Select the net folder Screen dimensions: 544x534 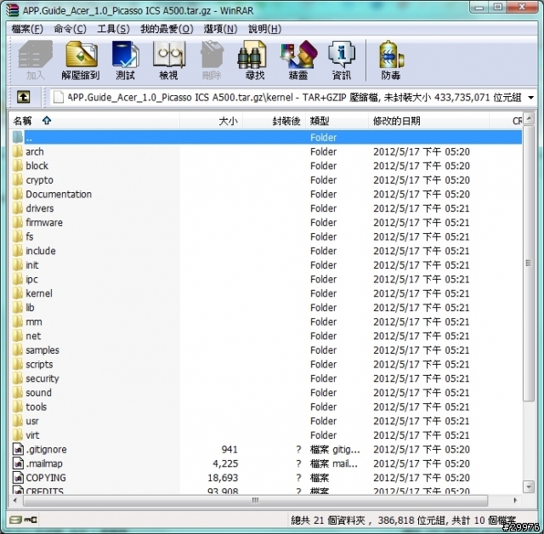33,336
